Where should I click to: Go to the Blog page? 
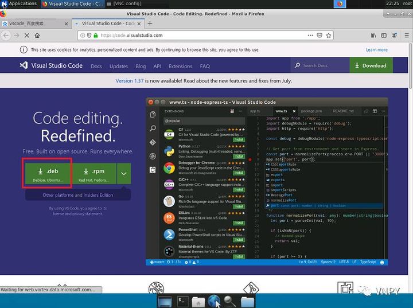[141, 66]
